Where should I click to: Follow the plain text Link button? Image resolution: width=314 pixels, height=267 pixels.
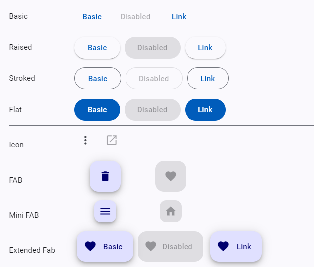point(179,17)
